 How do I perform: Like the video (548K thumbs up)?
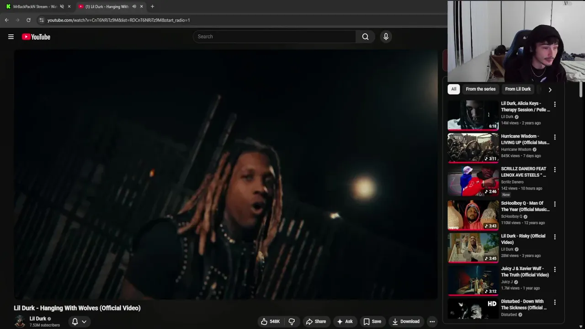pos(270,322)
